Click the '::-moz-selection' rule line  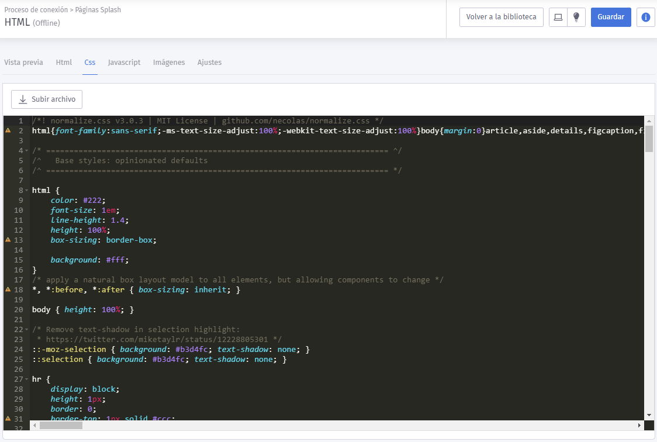[x=171, y=350]
